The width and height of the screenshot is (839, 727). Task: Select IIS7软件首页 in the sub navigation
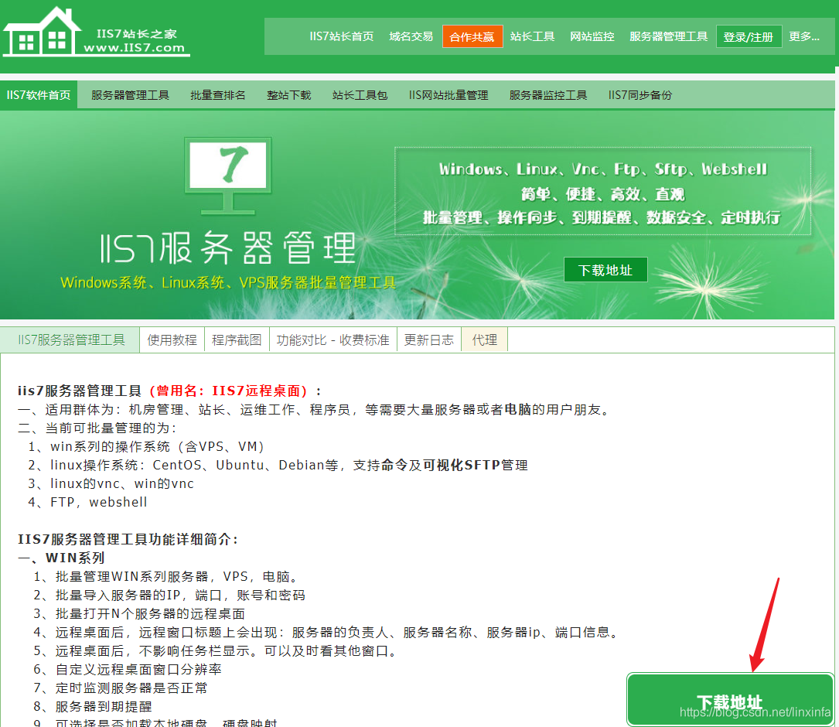point(39,95)
